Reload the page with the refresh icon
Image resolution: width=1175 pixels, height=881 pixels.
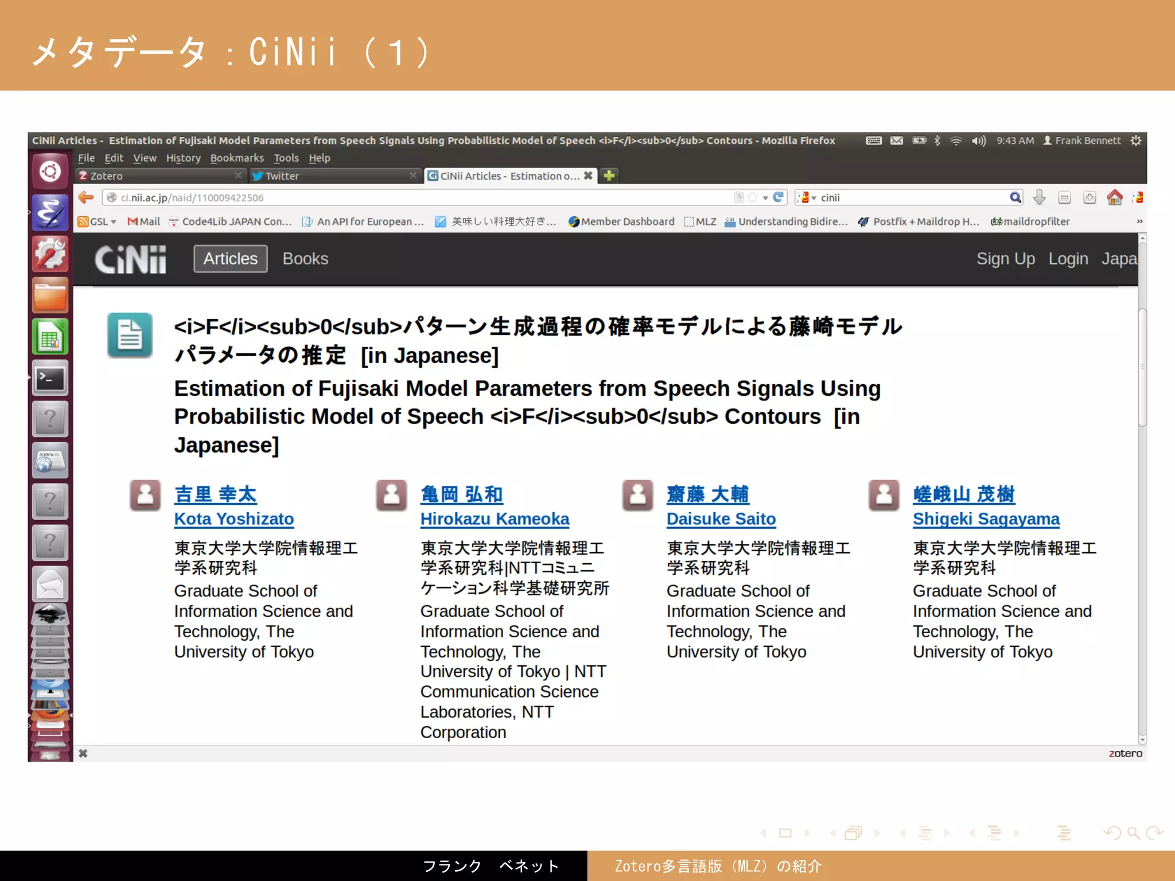point(779,197)
